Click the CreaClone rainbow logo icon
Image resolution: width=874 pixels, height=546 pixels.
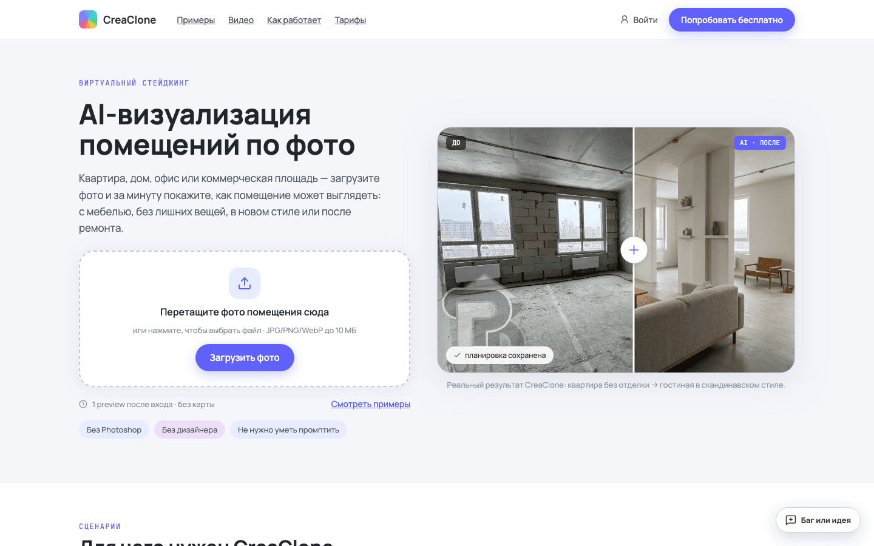88,19
